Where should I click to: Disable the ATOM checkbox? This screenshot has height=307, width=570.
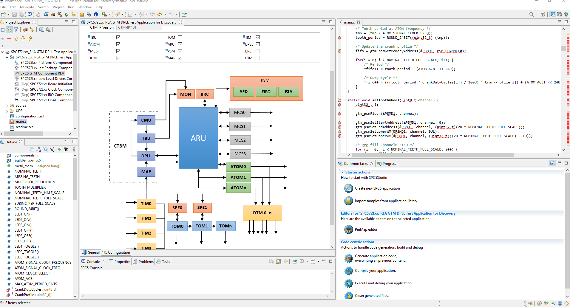coord(118,44)
